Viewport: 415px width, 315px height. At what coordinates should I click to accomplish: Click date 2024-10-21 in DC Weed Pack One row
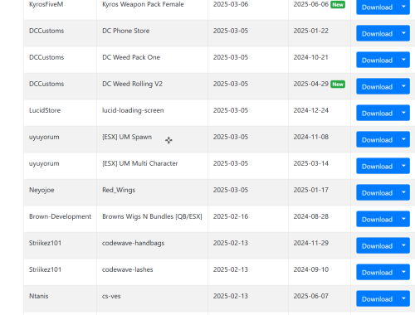(311, 57)
